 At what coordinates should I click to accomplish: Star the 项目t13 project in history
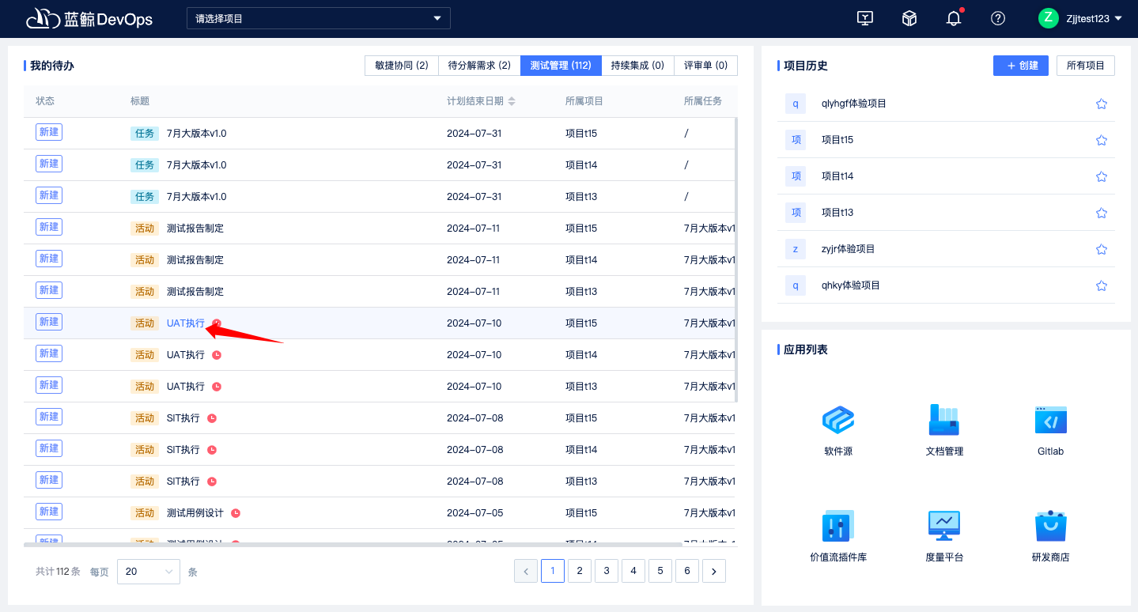tap(1102, 213)
